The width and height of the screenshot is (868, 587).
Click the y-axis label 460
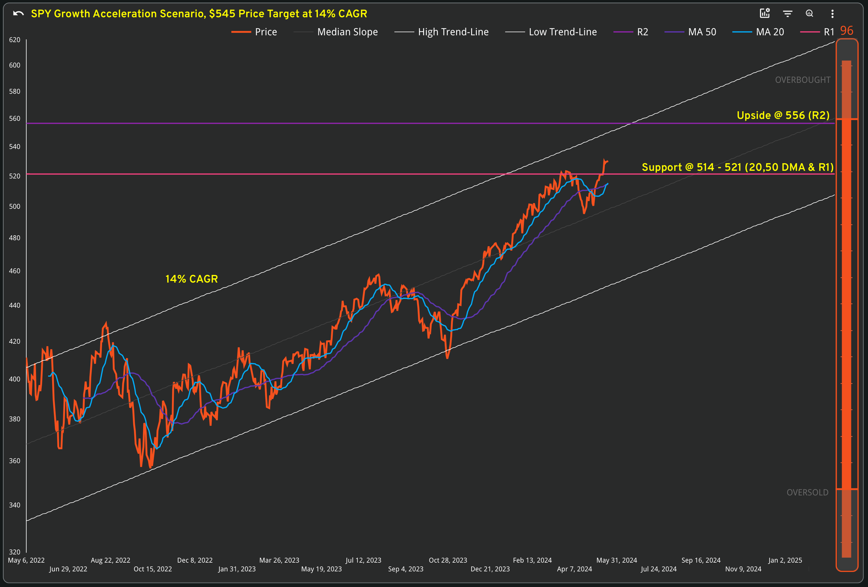[15, 271]
